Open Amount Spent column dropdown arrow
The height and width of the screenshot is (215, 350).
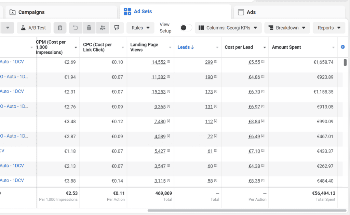(333, 47)
